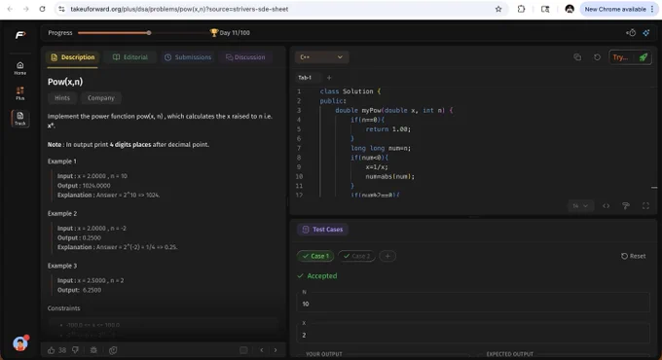The image size is (662, 360).
Task: Go to next problem arrow
Action: pos(276,350)
